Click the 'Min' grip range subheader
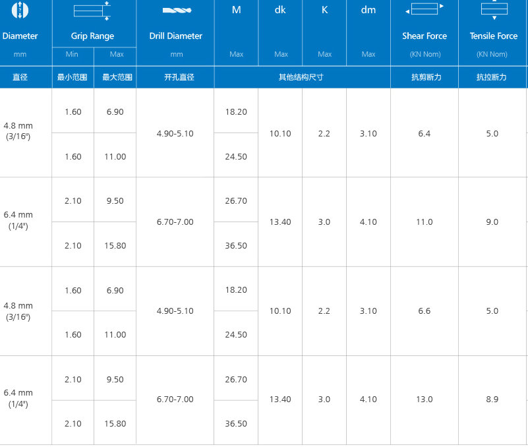528x447 pixels. [73, 54]
